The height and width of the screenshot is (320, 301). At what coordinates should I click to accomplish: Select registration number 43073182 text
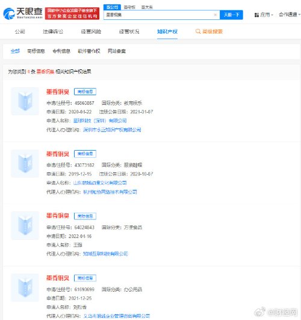(x=84, y=165)
